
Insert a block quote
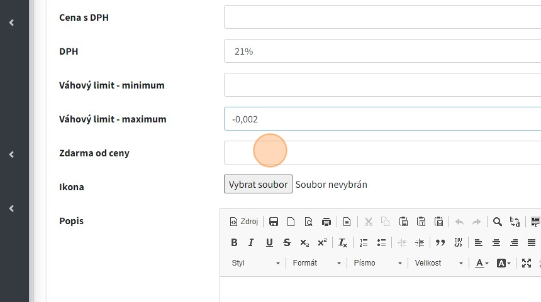click(x=440, y=242)
